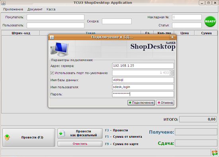Click the Штрих-код column header
This screenshot has height=157, width=219.
tap(21, 33)
